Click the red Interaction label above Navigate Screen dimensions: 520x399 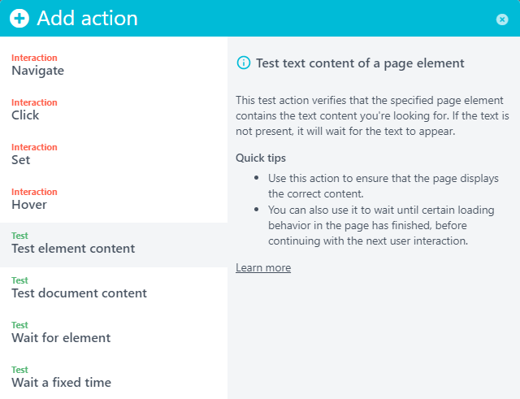point(34,58)
